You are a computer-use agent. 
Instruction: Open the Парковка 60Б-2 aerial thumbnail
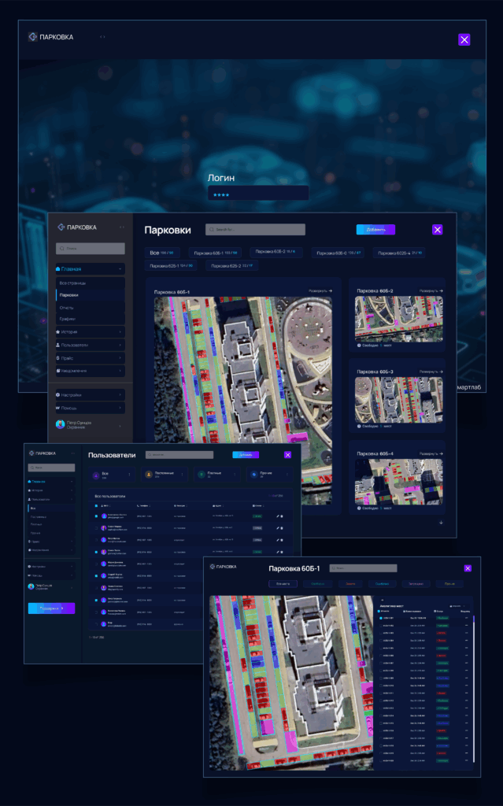click(x=398, y=319)
